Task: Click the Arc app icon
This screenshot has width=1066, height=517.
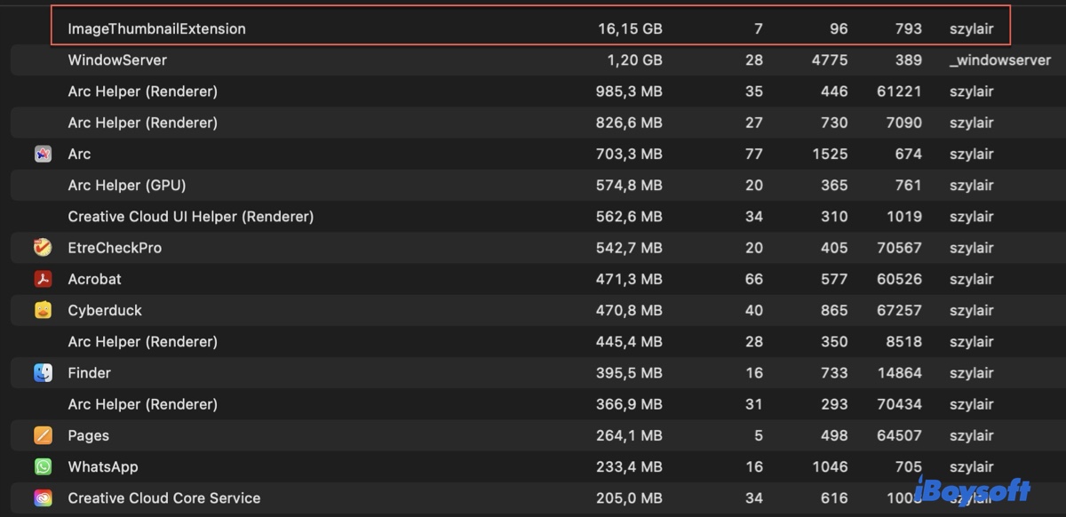Action: (43, 155)
